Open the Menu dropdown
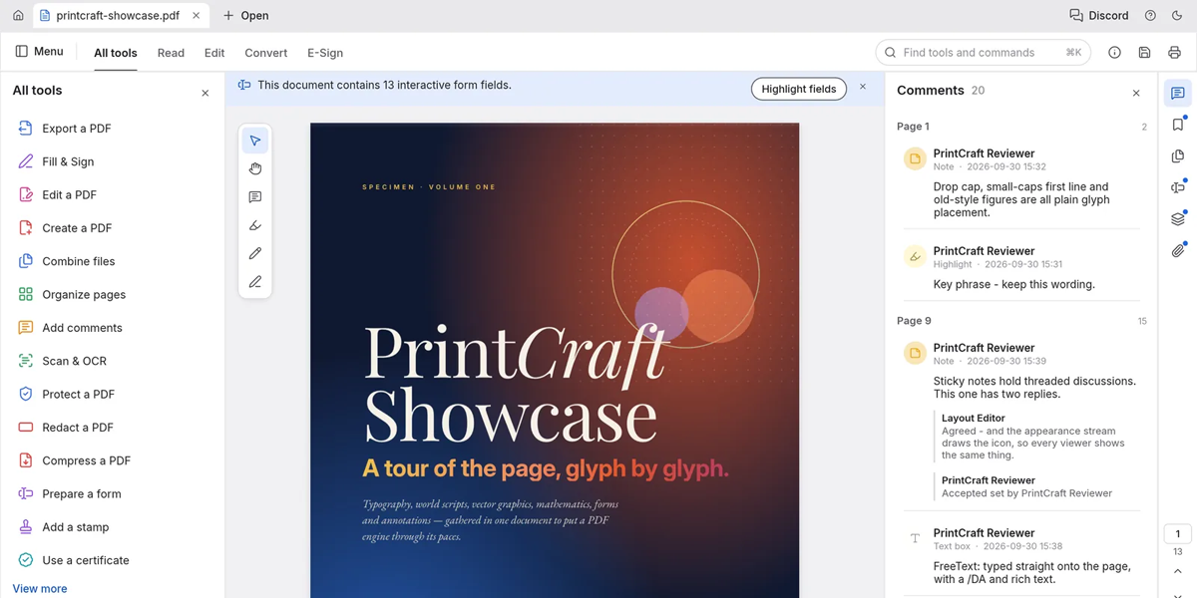Image resolution: width=1197 pixels, height=598 pixels. click(x=40, y=52)
